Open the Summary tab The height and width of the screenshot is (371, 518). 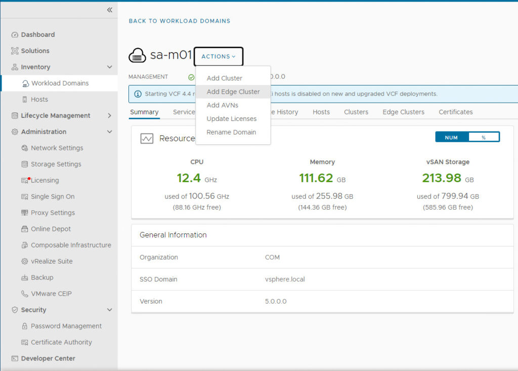pos(144,112)
